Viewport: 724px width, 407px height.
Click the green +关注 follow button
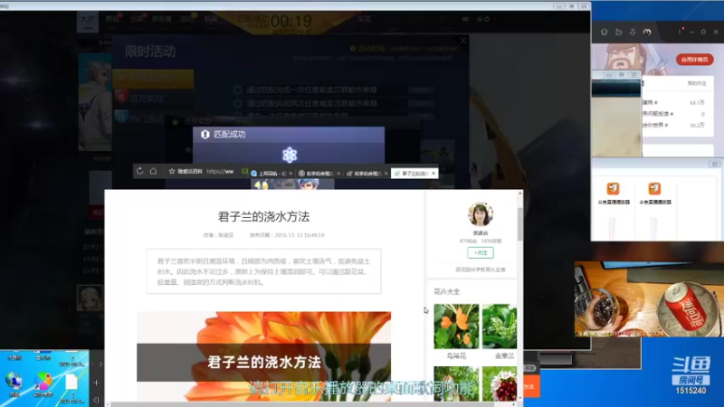pyautogui.click(x=481, y=252)
